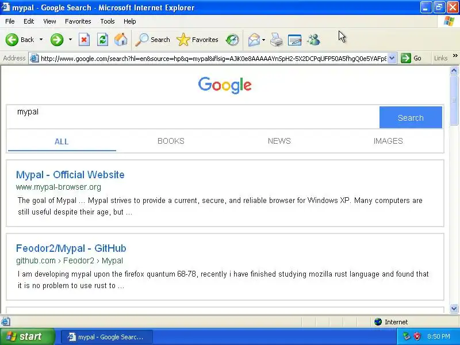Viewport: 460px width, 345px height.
Task: Open the View menu
Action: click(x=49, y=21)
